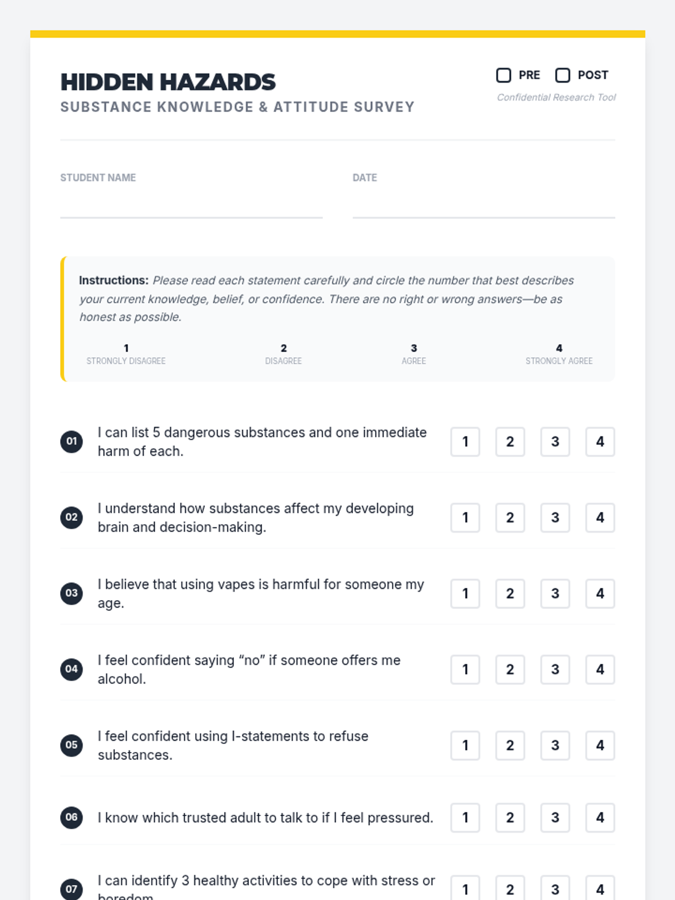
Task: Choose rating 4 for I-statements question 05
Action: (x=600, y=745)
